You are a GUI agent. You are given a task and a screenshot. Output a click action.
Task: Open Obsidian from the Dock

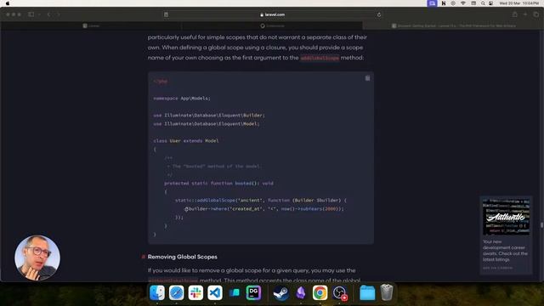point(300,292)
